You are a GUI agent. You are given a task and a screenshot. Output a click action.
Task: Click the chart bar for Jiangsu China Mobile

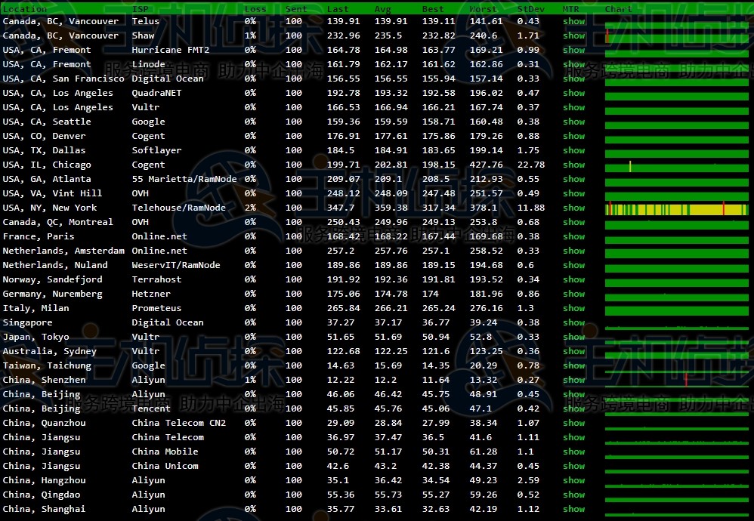(676, 452)
